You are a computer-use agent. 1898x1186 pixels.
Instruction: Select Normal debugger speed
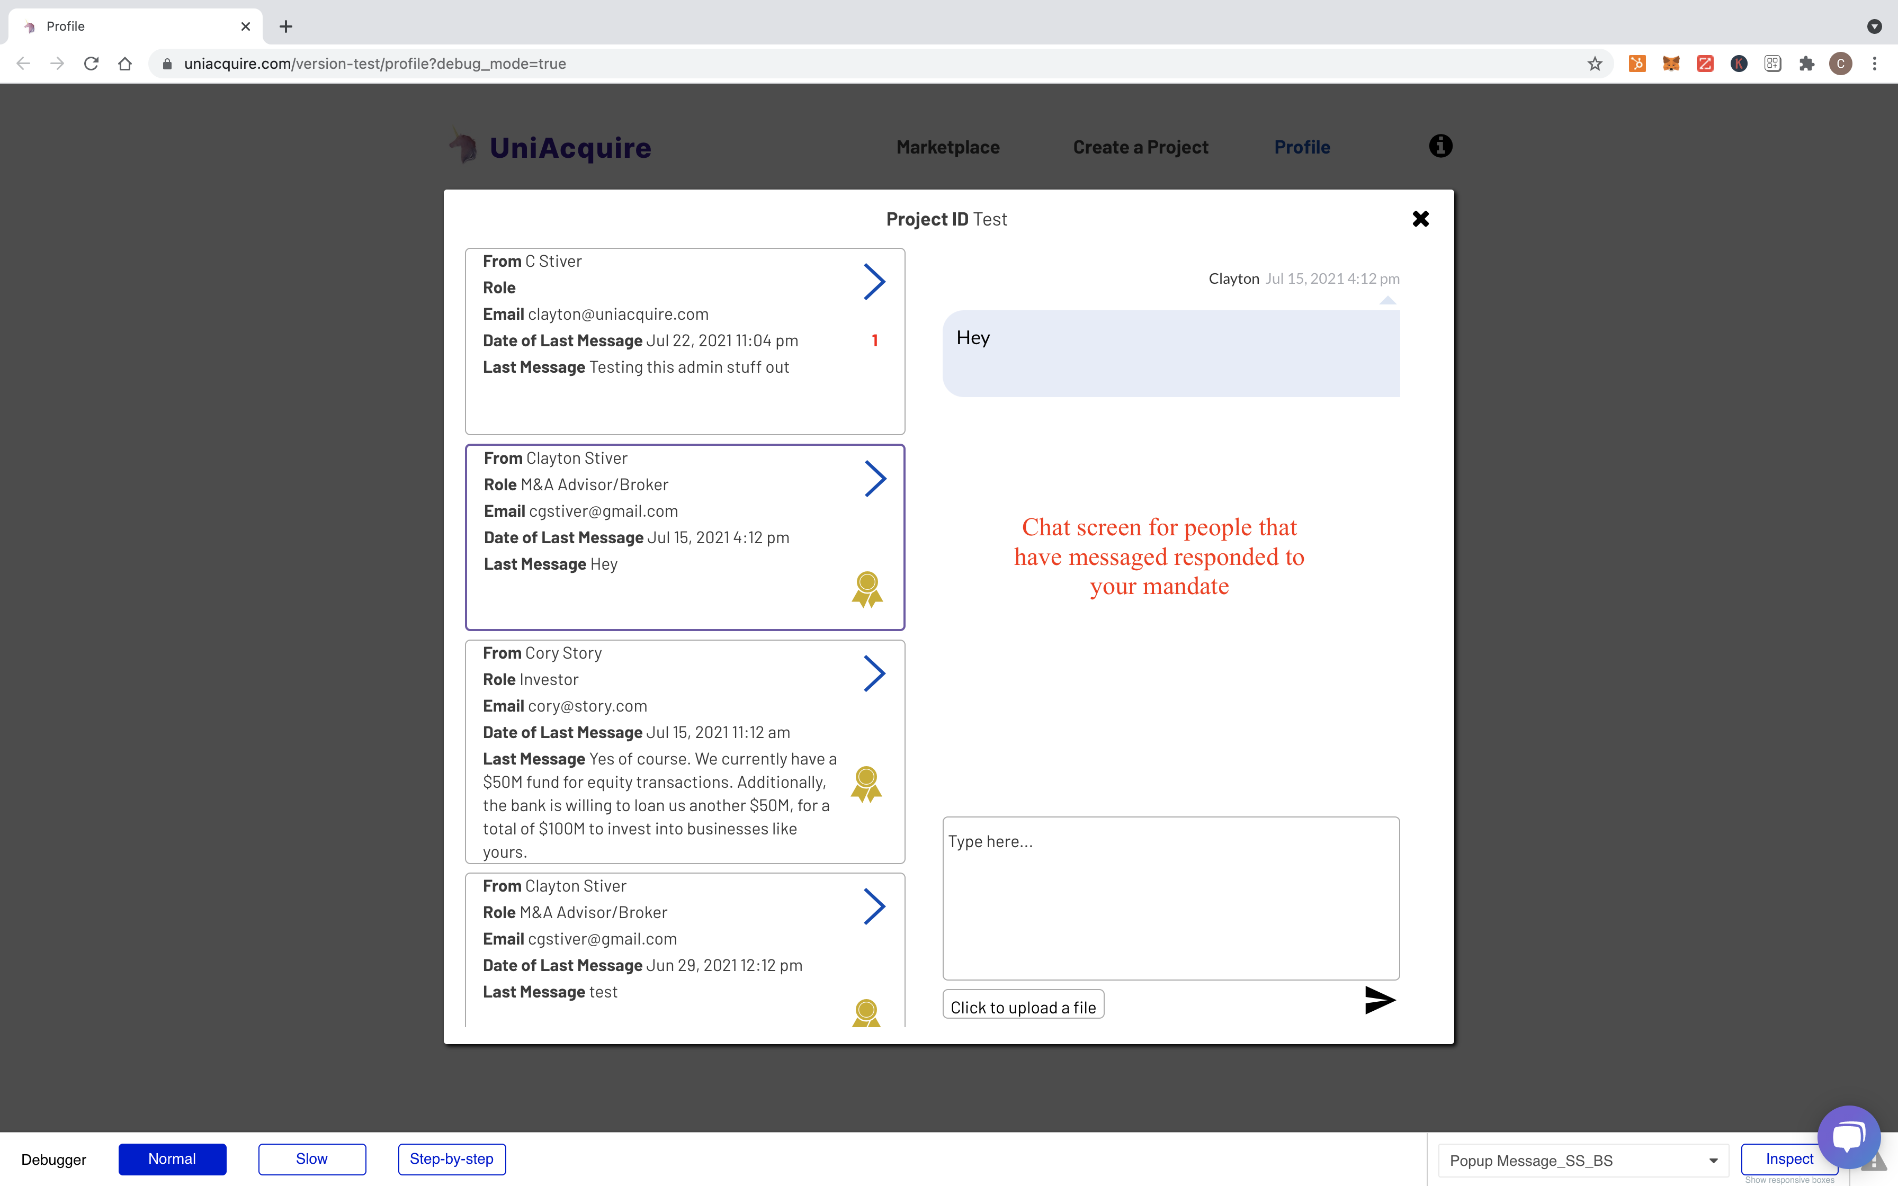coord(172,1158)
